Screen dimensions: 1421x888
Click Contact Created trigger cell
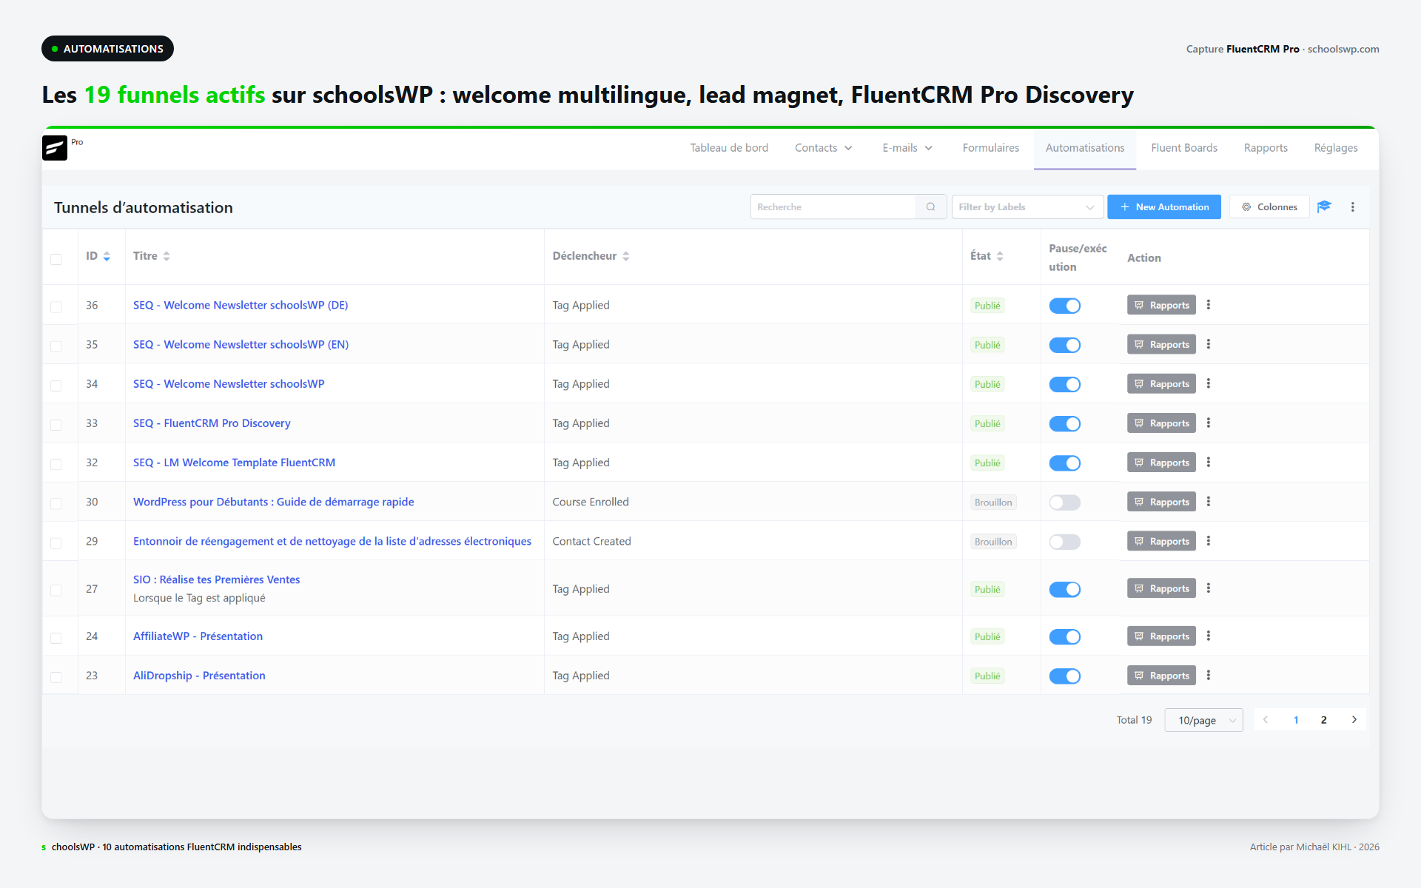pos(591,541)
